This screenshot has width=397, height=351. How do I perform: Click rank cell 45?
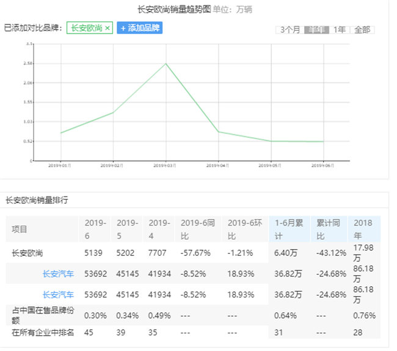click(89, 332)
